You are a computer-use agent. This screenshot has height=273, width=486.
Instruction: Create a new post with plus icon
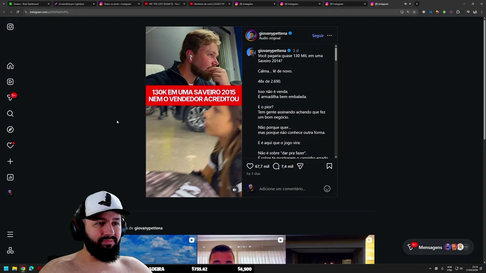coord(10,162)
